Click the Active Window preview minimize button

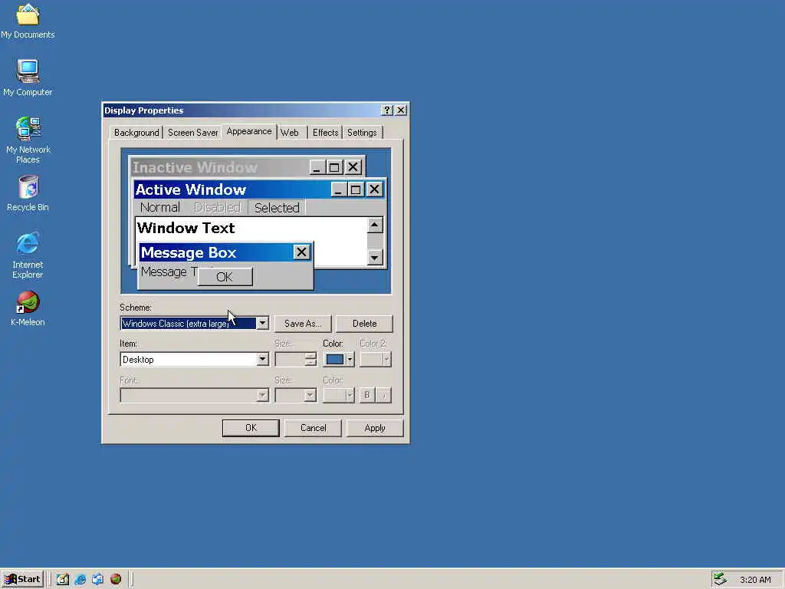pos(339,189)
